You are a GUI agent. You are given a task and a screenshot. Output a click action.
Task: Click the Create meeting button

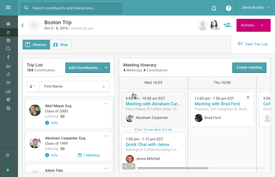tap(249, 67)
